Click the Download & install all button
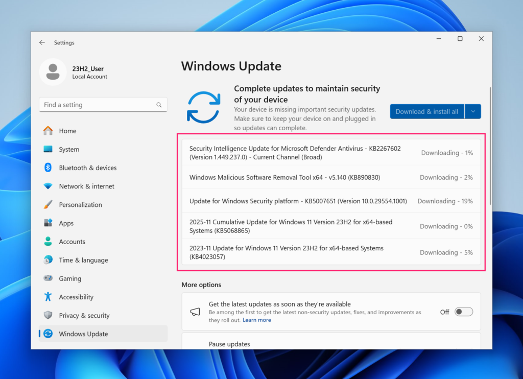This screenshot has width=523, height=379. (427, 111)
